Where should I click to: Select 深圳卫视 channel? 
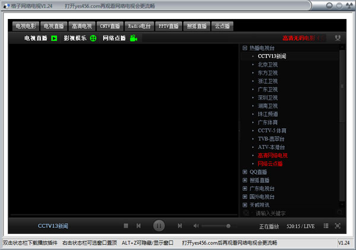(268, 98)
